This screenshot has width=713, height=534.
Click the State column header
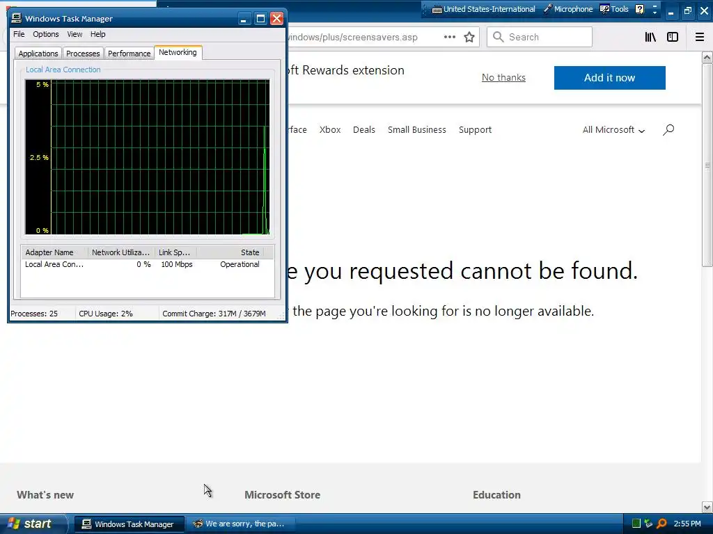click(x=230, y=252)
